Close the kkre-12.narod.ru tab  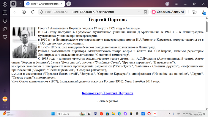(62, 4)
